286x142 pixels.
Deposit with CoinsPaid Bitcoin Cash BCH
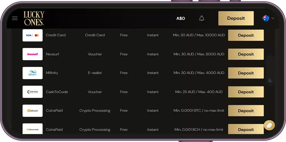pyautogui.click(x=246, y=129)
